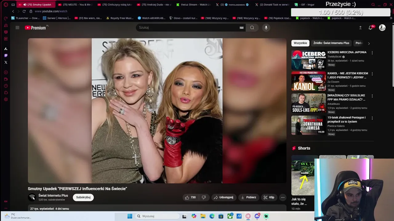This screenshot has height=221, width=394.
Task: Reload the current page
Action: (24, 11)
